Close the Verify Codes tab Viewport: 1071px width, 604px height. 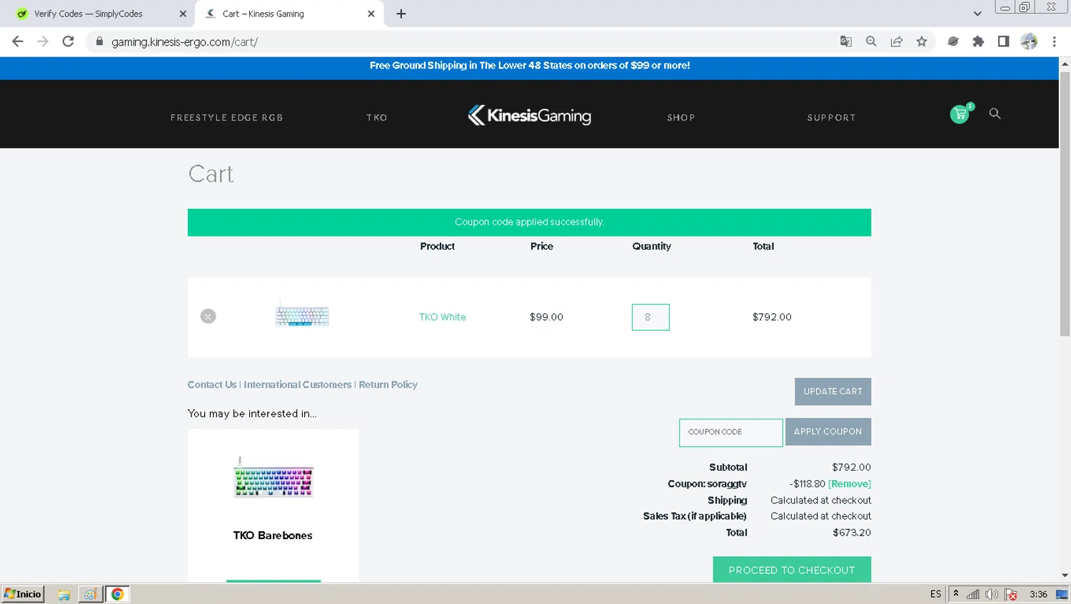pyautogui.click(x=183, y=14)
